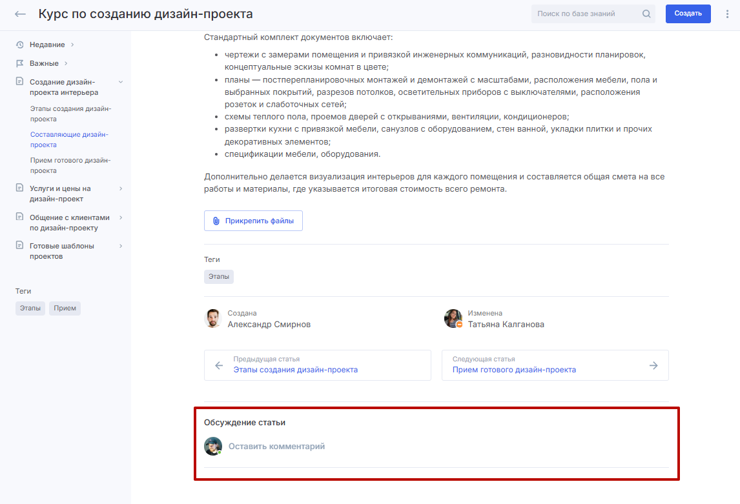Go to the previous article link

(295, 370)
